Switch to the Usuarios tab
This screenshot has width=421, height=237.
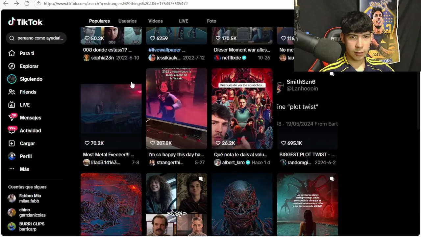(x=127, y=21)
